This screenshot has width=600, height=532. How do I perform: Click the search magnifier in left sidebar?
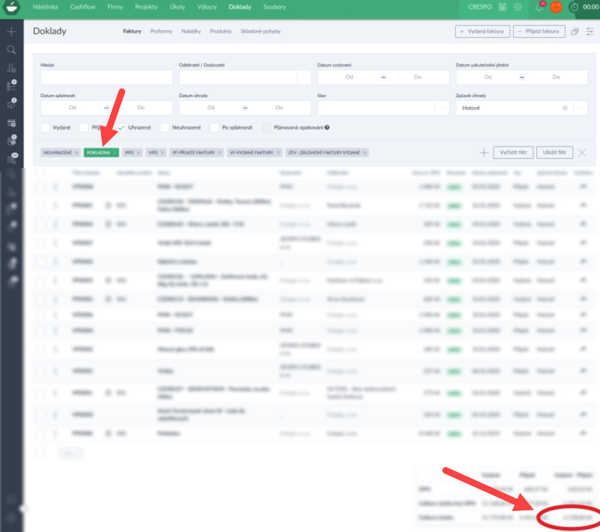point(11,50)
